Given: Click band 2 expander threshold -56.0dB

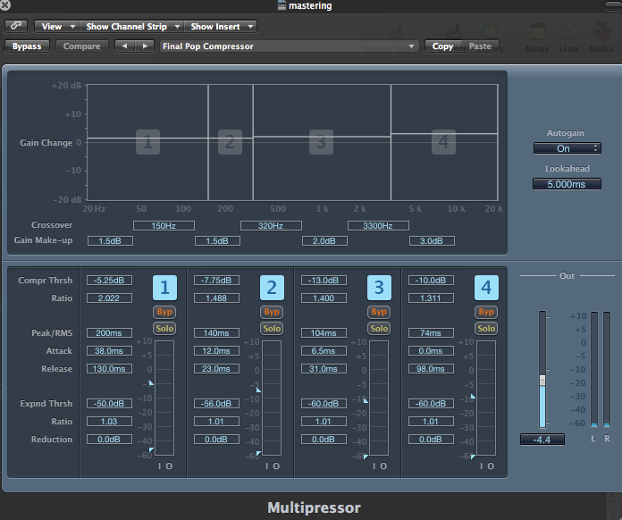Looking at the screenshot, I should (216, 403).
